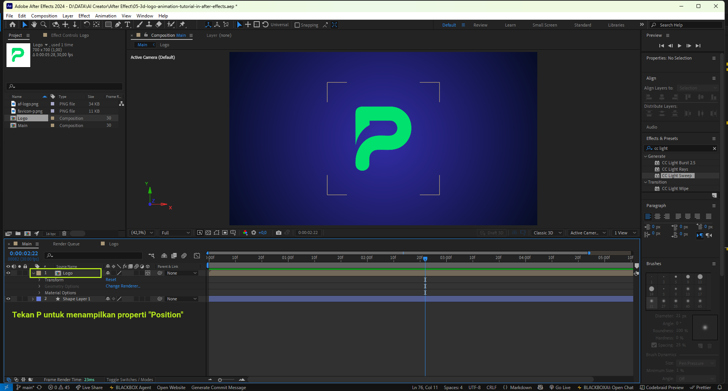Play the preview with Play button
Image resolution: width=728 pixels, height=391 pixels.
point(679,46)
